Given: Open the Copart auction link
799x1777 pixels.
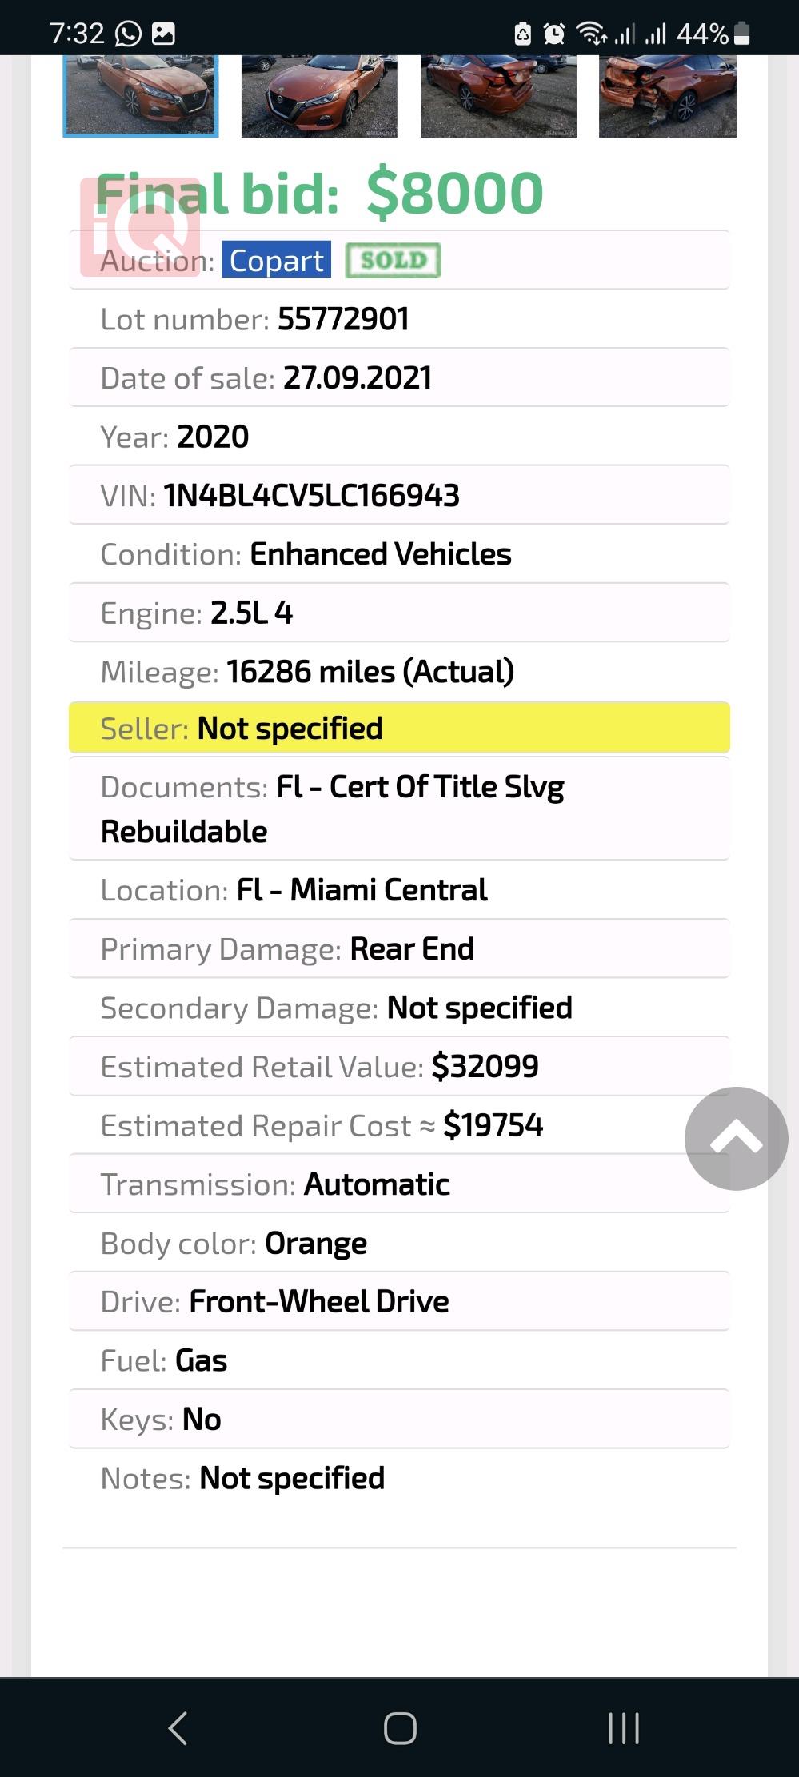Looking at the screenshot, I should [x=275, y=261].
